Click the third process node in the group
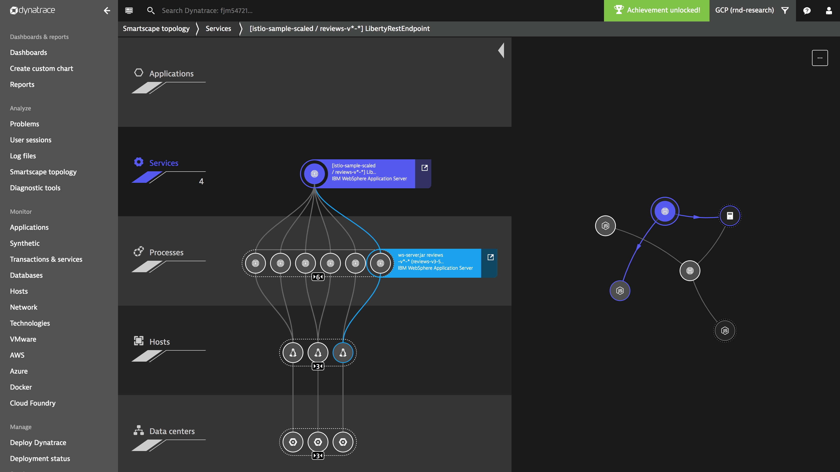Screen dimensions: 840x472 (x=305, y=263)
